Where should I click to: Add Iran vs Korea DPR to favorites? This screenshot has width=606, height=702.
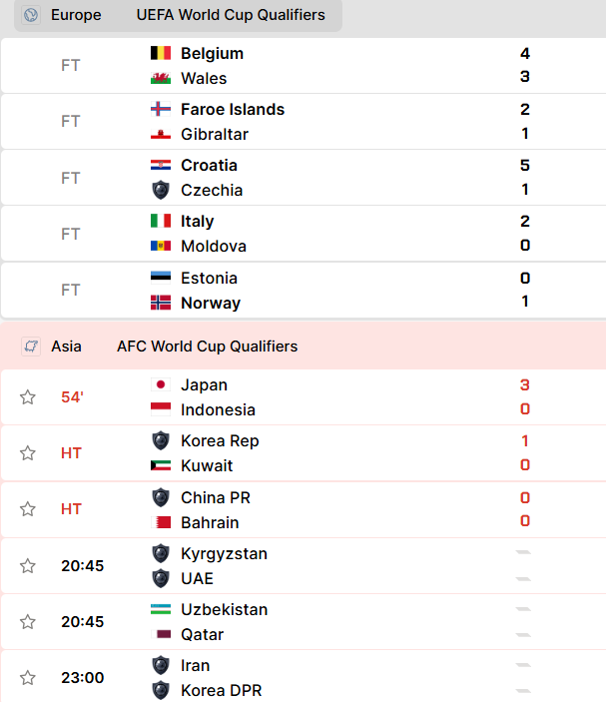(x=28, y=678)
